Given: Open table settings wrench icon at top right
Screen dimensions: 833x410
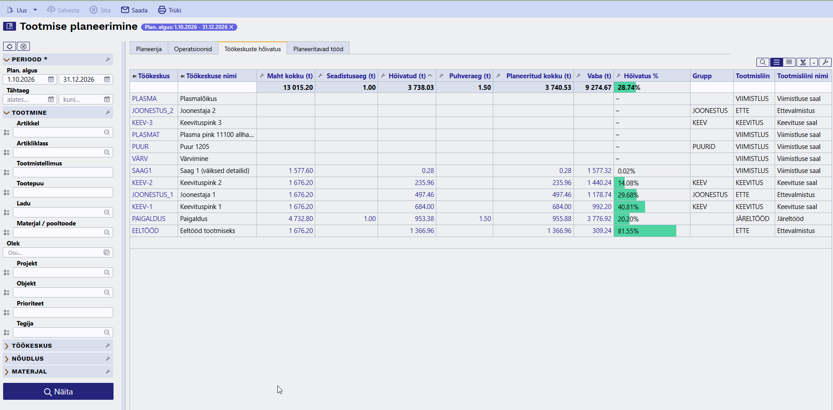Looking at the screenshot, I should pos(825,62).
